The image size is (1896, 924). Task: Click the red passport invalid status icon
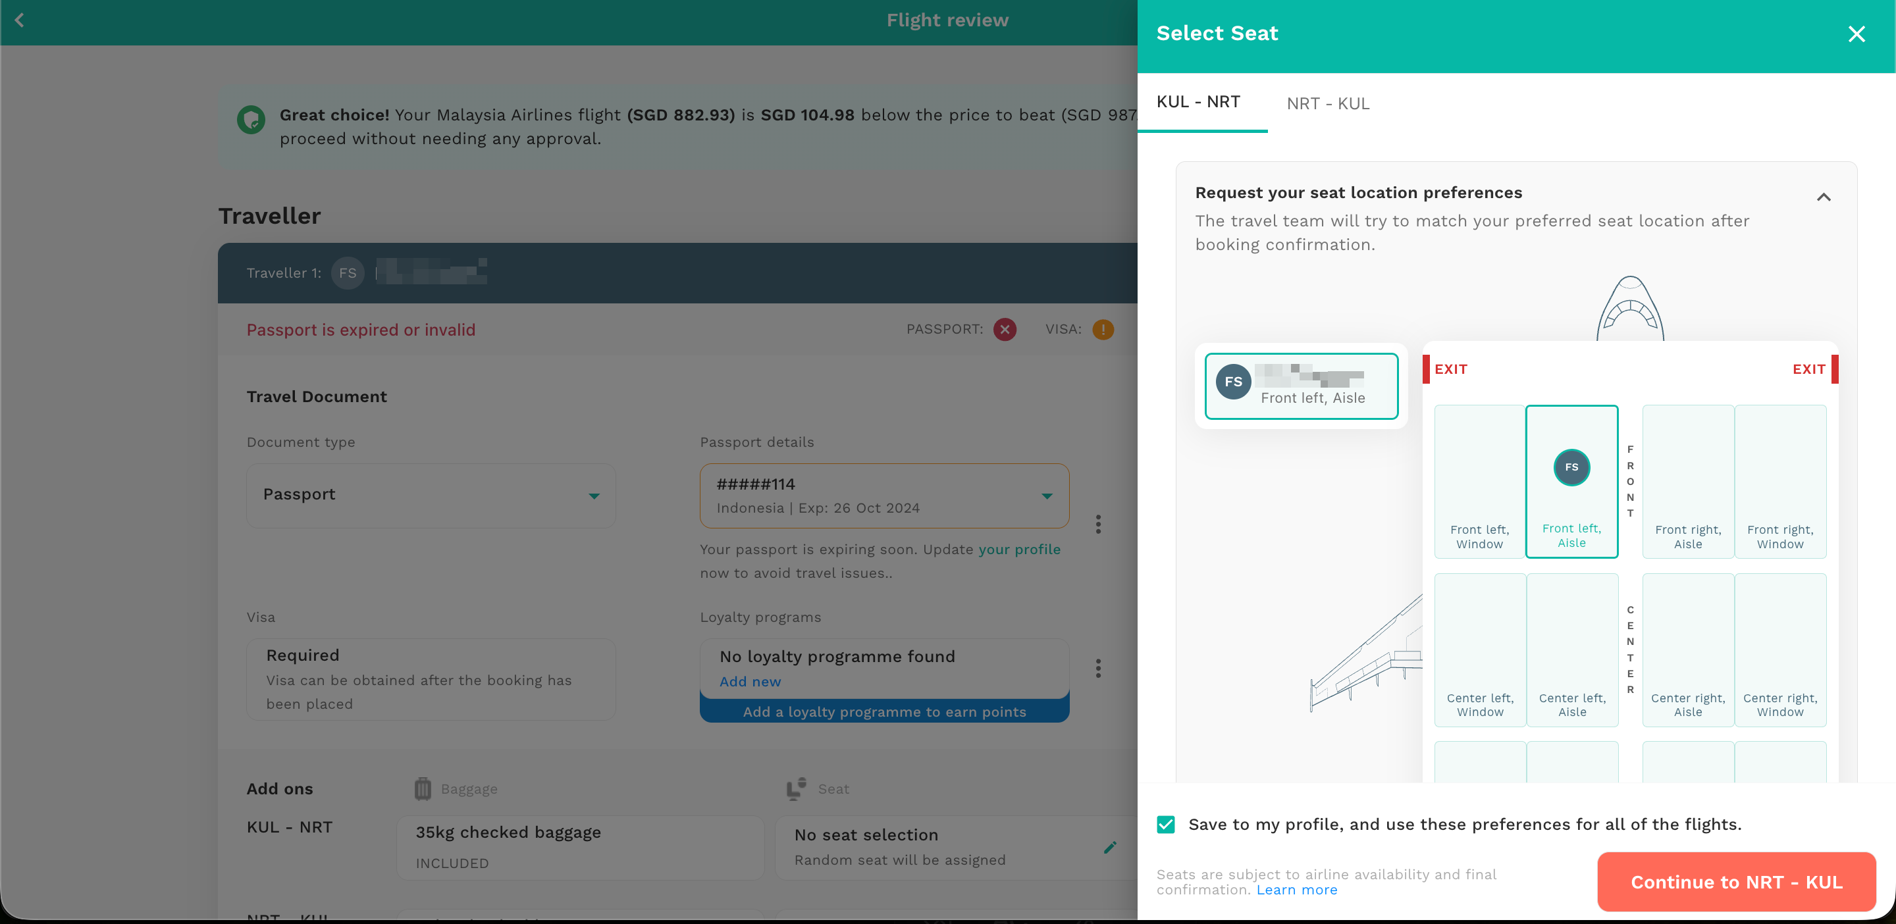click(1005, 330)
